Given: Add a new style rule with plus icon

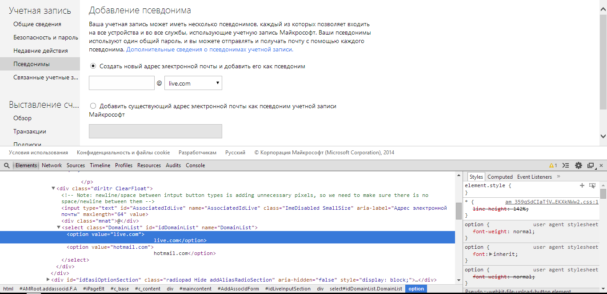Looking at the screenshot, I should [582, 185].
